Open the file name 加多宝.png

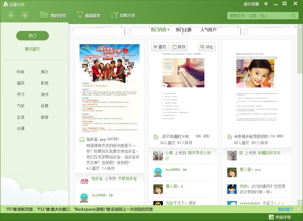(96, 139)
